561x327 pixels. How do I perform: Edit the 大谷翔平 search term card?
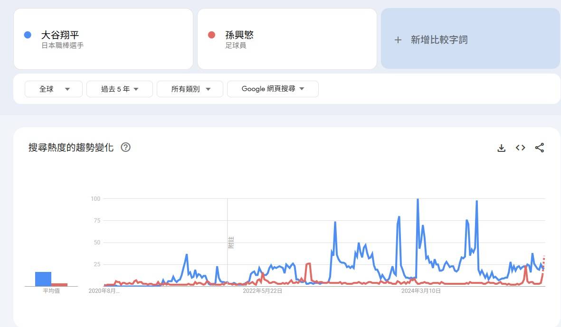[104, 39]
